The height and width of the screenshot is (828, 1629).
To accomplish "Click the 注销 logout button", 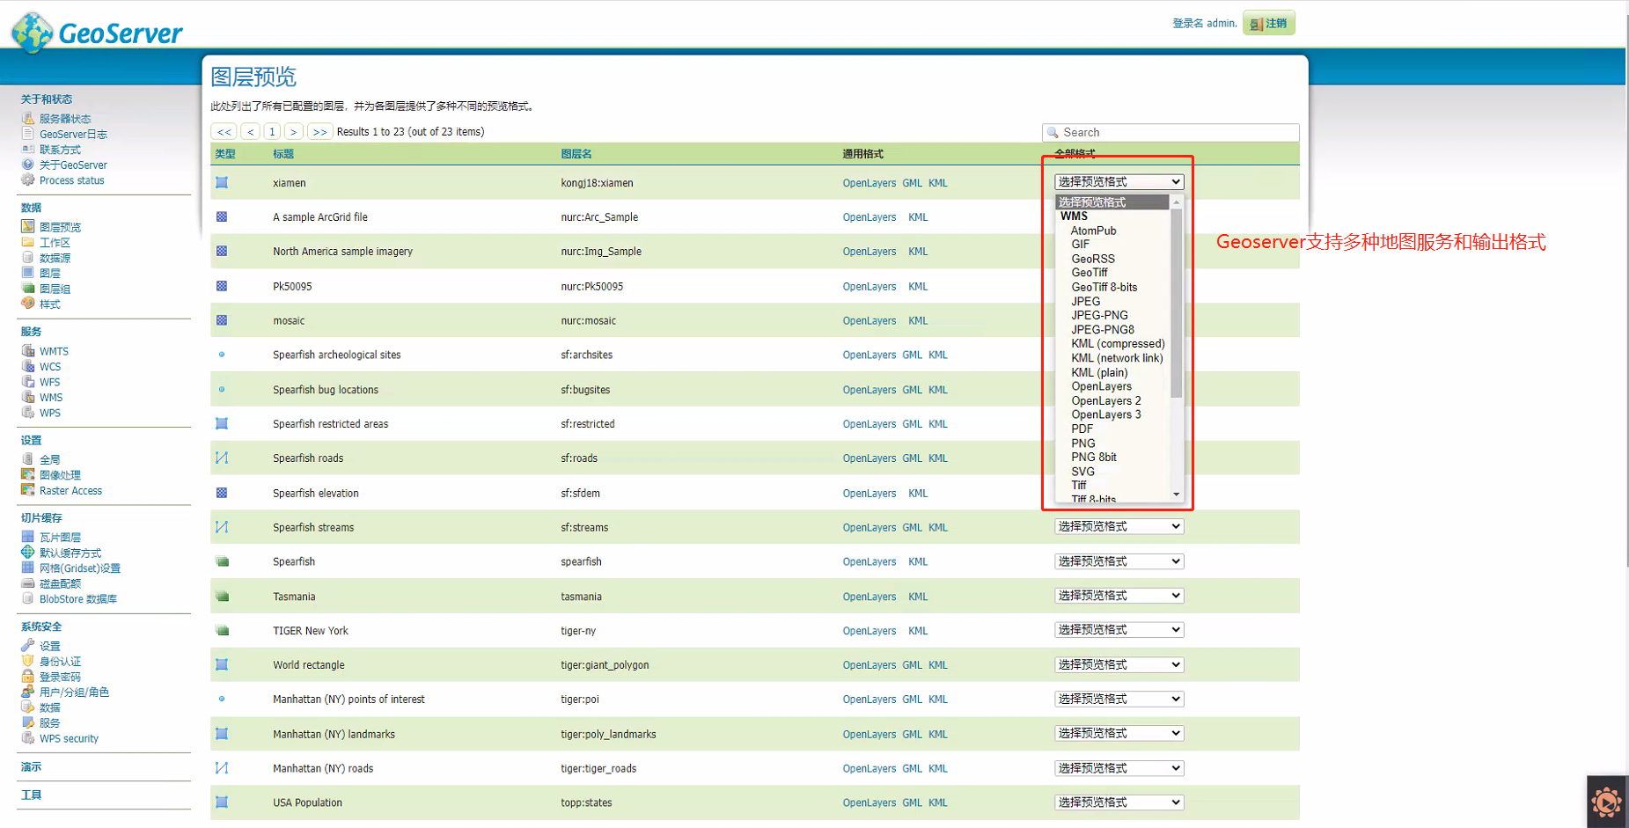I will pyautogui.click(x=1267, y=23).
